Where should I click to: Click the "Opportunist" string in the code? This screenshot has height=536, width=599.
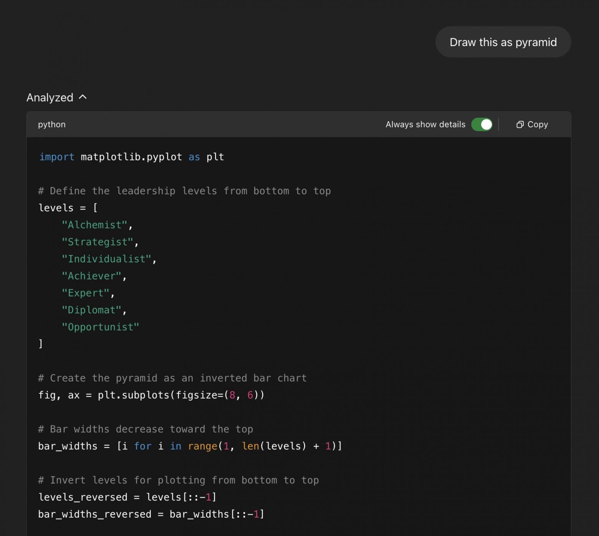pos(100,327)
